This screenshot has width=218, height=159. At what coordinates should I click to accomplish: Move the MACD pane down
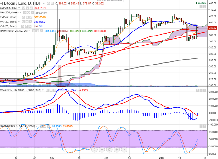point(201,90)
